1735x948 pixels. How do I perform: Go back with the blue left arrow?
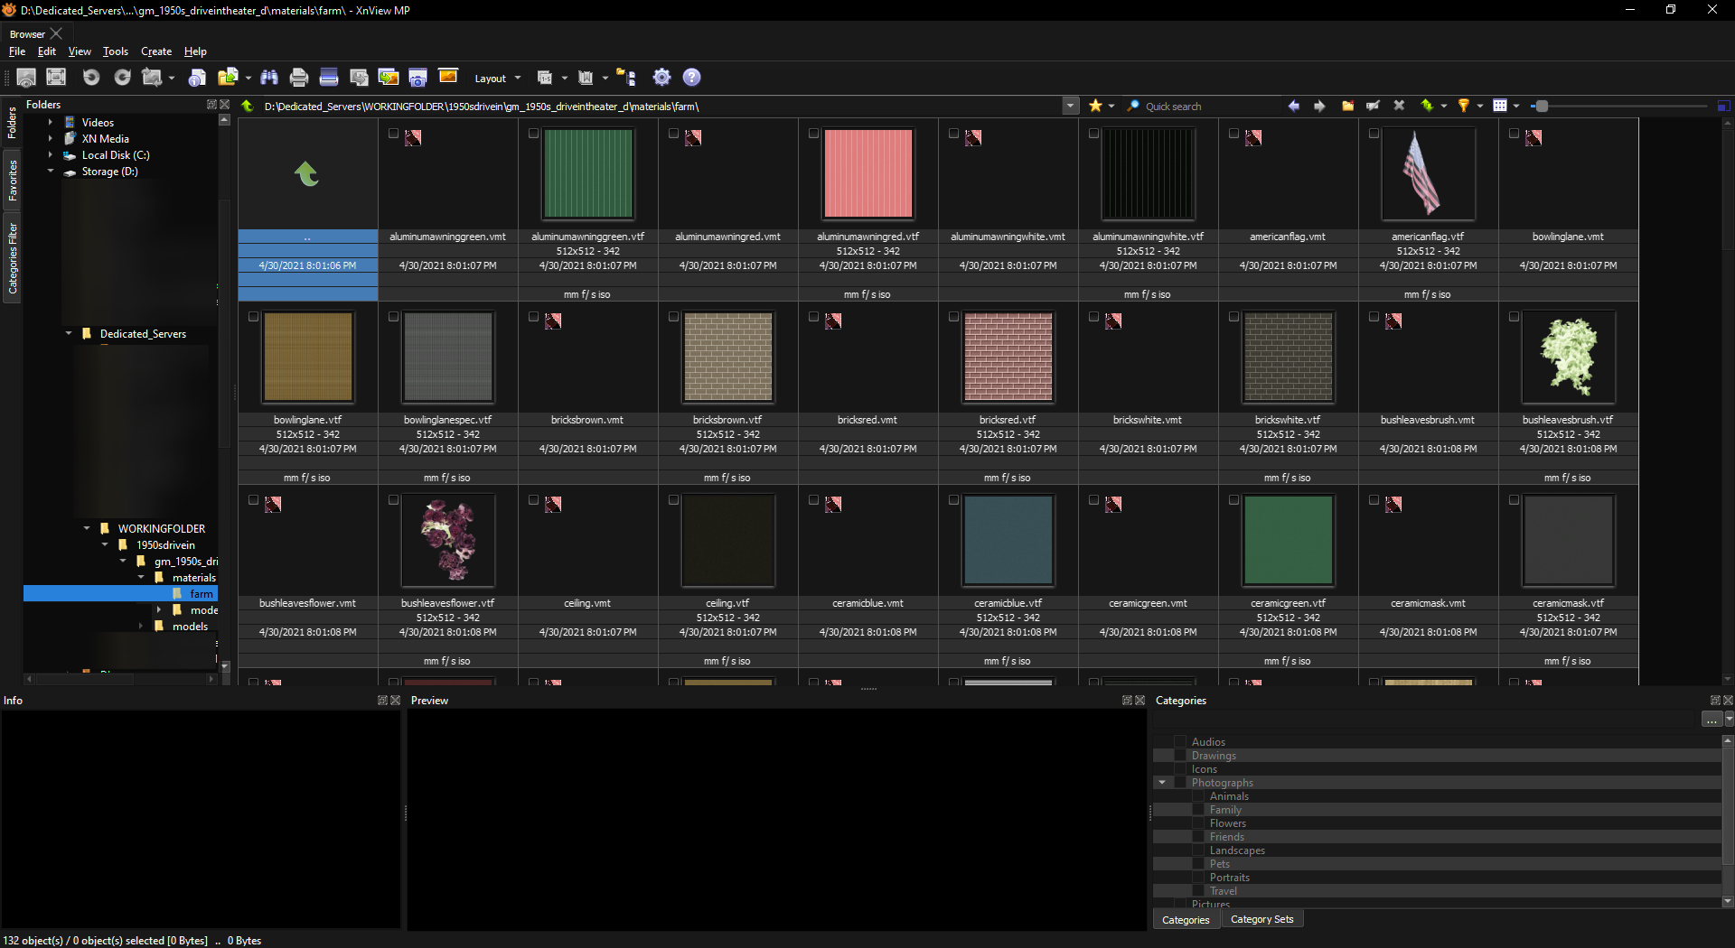pyautogui.click(x=1293, y=106)
